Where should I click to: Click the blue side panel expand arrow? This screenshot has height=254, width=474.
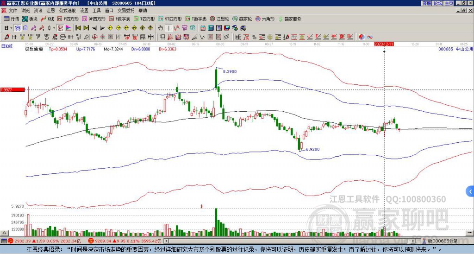point(470,191)
